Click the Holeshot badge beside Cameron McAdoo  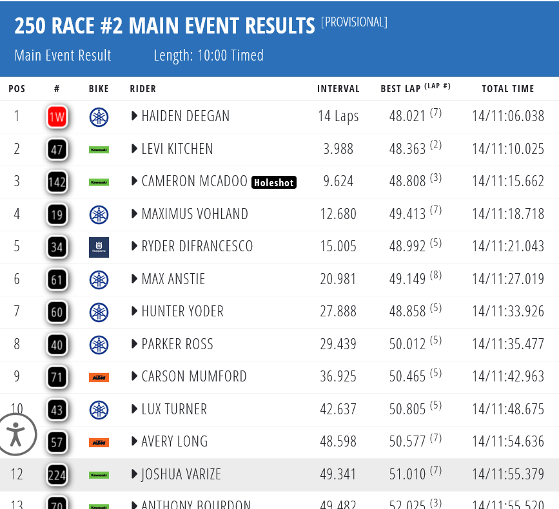274,182
